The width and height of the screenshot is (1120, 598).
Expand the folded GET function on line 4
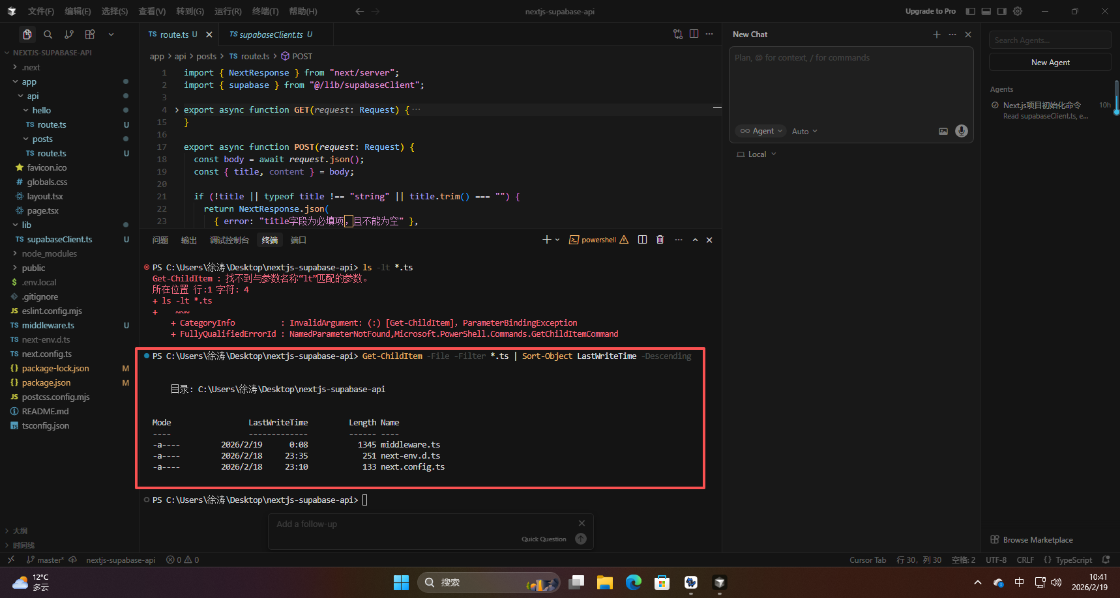click(x=177, y=110)
